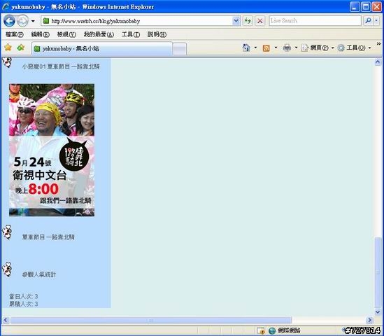The height and width of the screenshot is (336, 384).
Task: Open the 我的最愛(A) menu
Action: (x=99, y=34)
